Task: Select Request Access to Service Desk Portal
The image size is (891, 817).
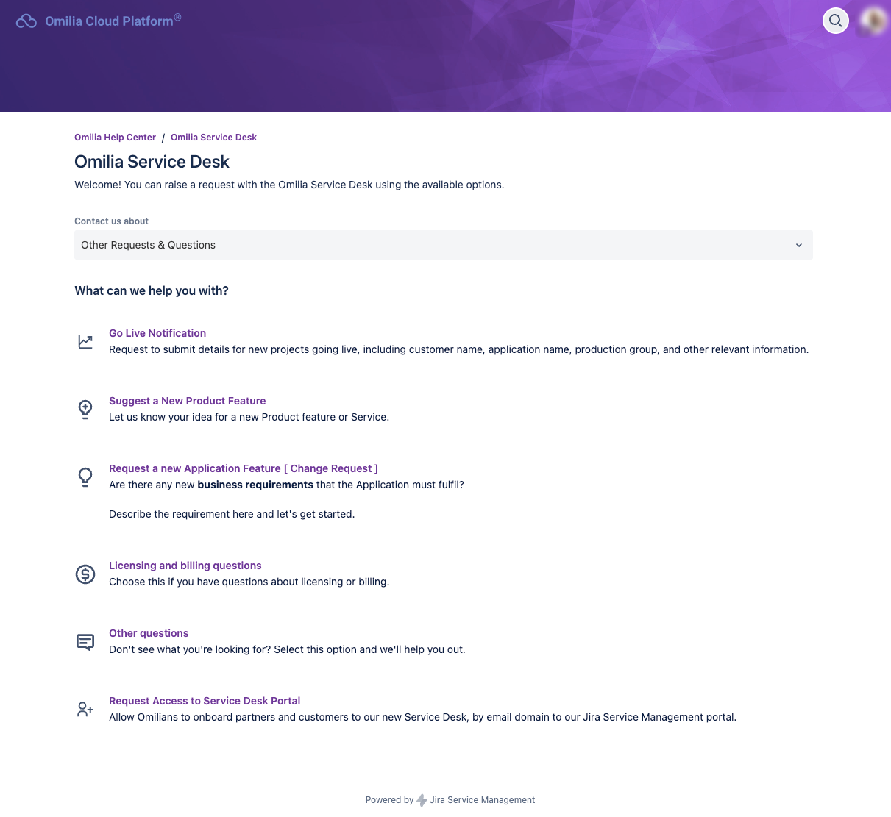Action: [205, 701]
